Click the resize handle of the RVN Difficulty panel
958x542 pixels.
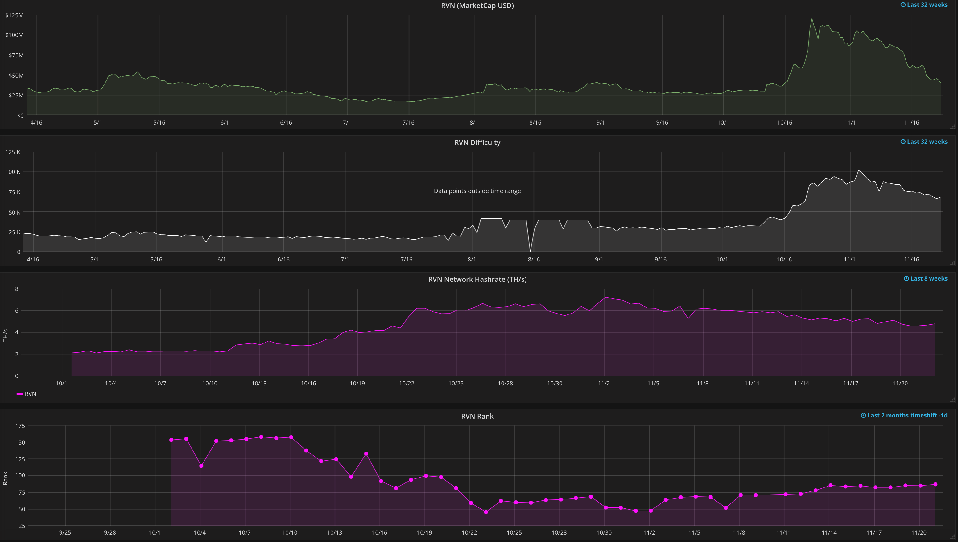[952, 264]
